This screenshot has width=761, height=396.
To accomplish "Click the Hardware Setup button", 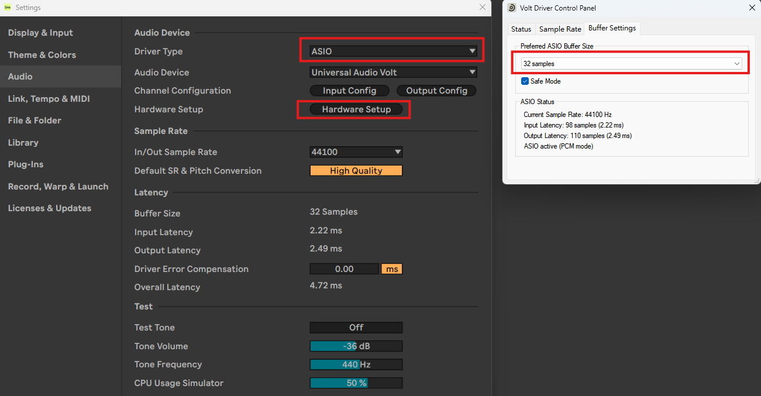I will pos(356,109).
